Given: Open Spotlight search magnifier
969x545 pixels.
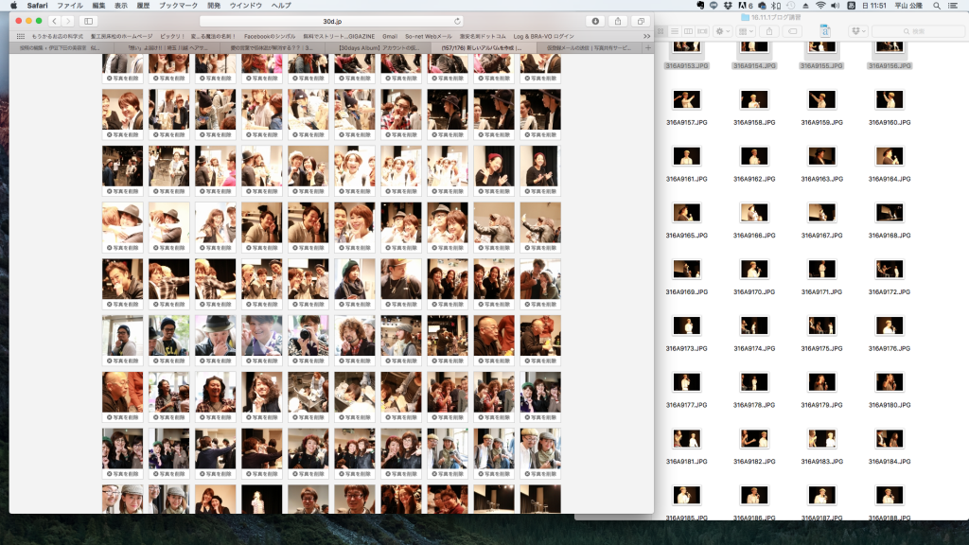Looking at the screenshot, I should coord(937,6).
